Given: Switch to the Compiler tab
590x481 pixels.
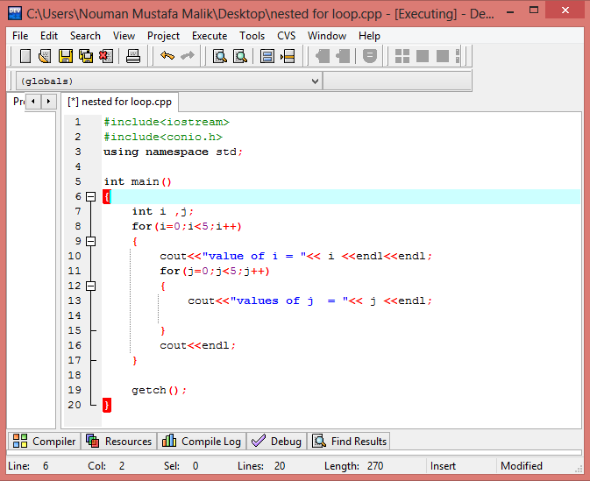Looking at the screenshot, I should pyautogui.click(x=45, y=442).
